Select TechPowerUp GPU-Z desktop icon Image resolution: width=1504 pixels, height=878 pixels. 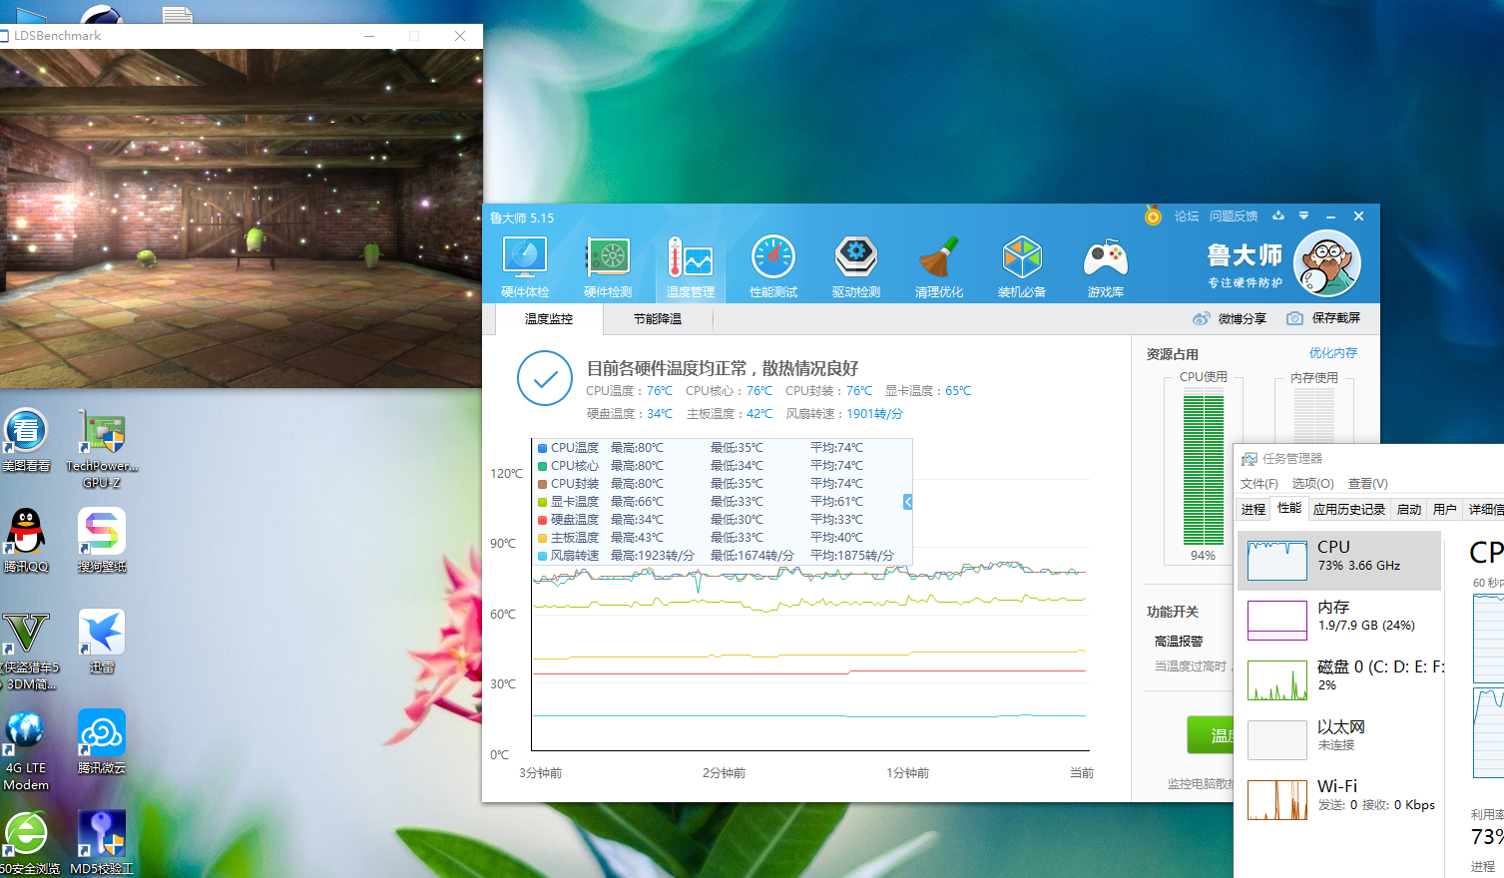(x=102, y=449)
